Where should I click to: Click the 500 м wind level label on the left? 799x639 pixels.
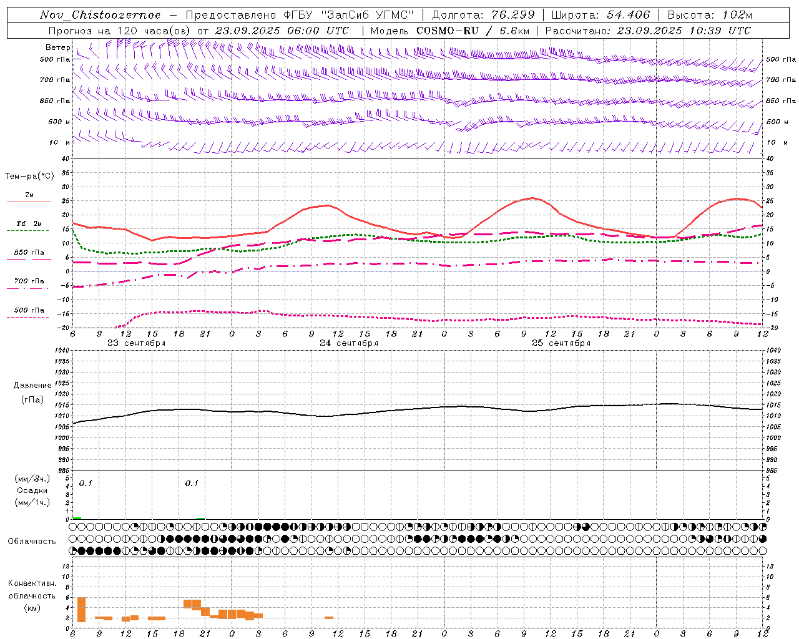pos(59,122)
